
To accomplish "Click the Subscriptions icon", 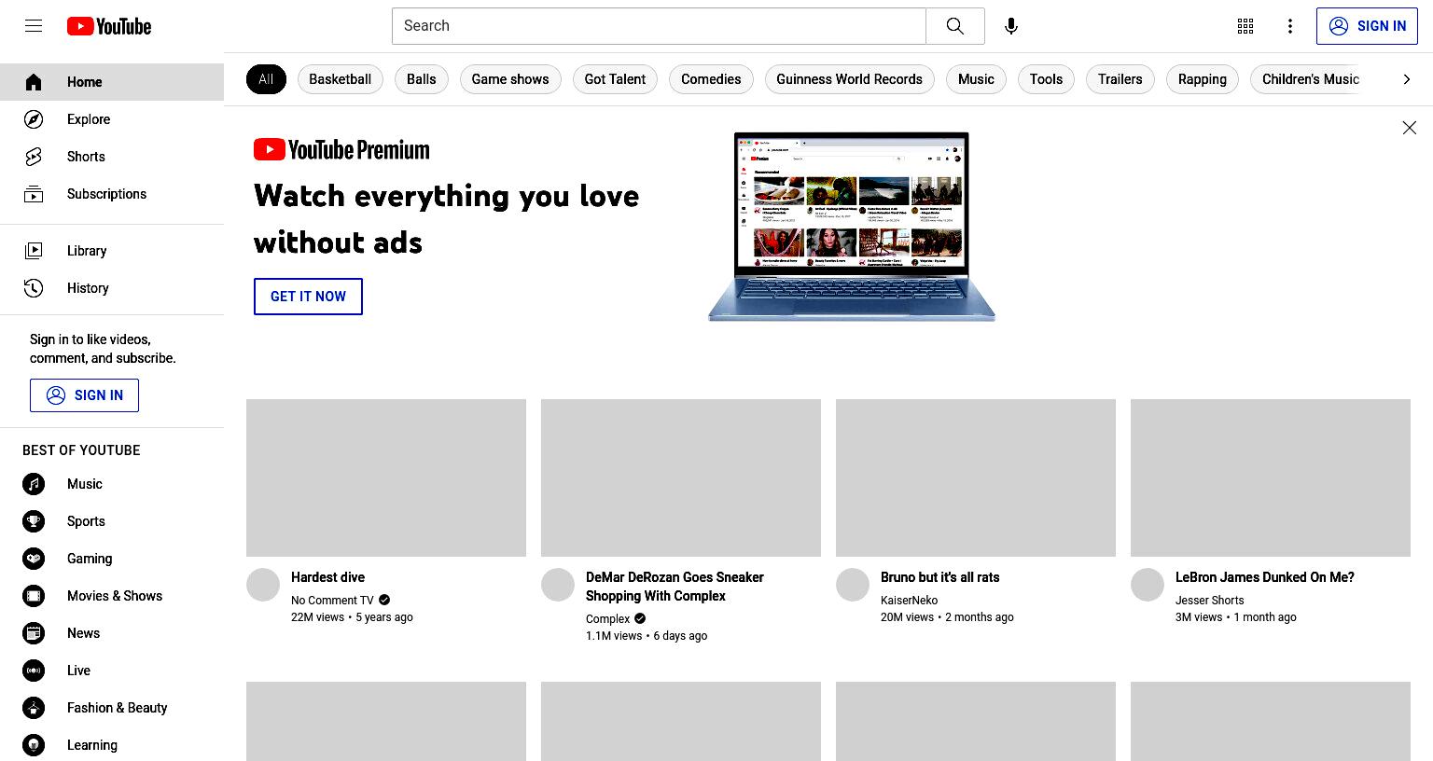I will [x=34, y=194].
